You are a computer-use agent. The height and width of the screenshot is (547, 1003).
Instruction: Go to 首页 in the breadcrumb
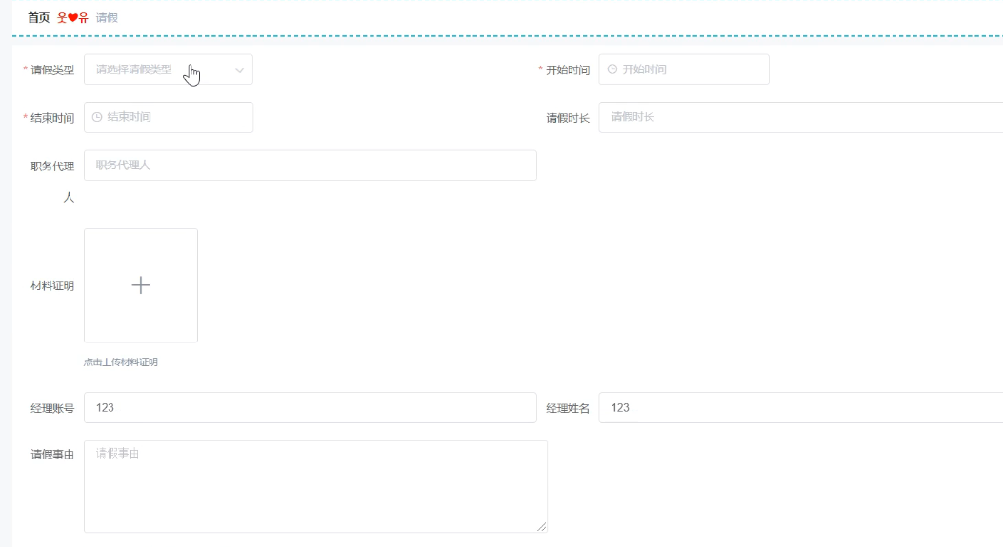(x=38, y=18)
